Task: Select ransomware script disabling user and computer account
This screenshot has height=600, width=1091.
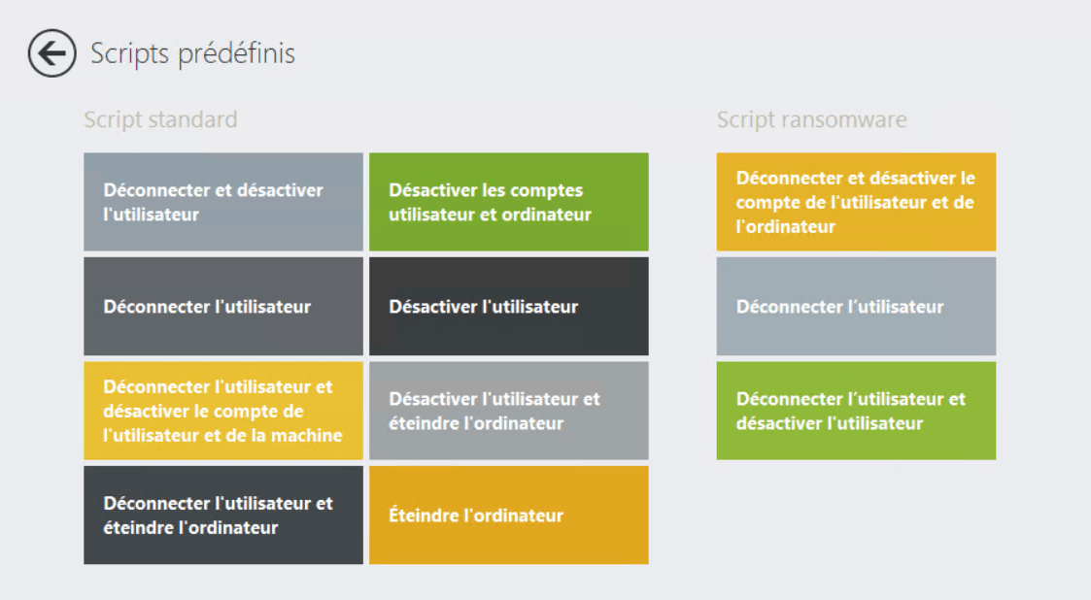Action: (x=856, y=201)
